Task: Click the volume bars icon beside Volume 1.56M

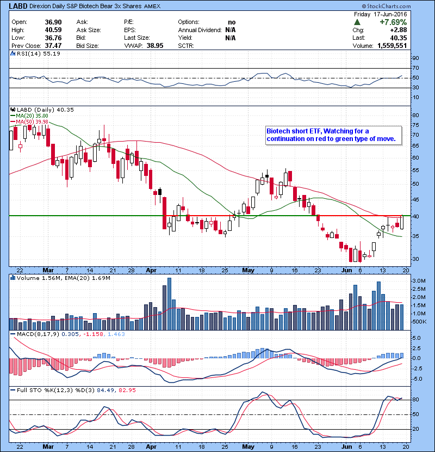Action: 13,278
